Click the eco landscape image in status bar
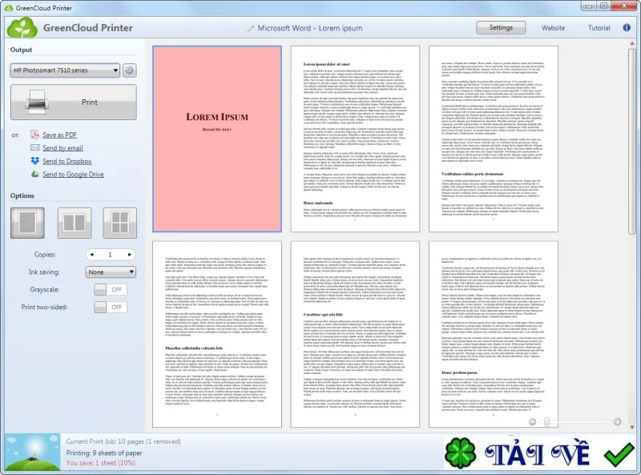 tap(33, 453)
